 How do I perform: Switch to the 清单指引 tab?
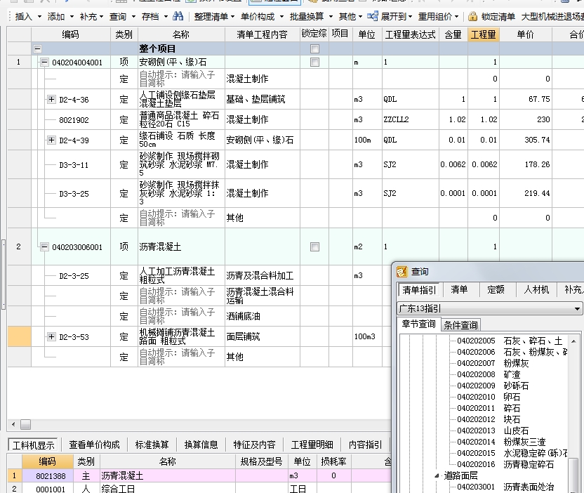tap(418, 289)
